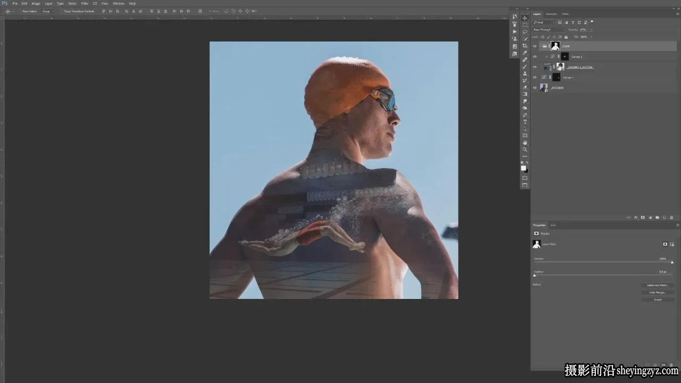This screenshot has height=383, width=681.
Task: Create a new group with folder icon
Action: pyautogui.click(x=657, y=218)
